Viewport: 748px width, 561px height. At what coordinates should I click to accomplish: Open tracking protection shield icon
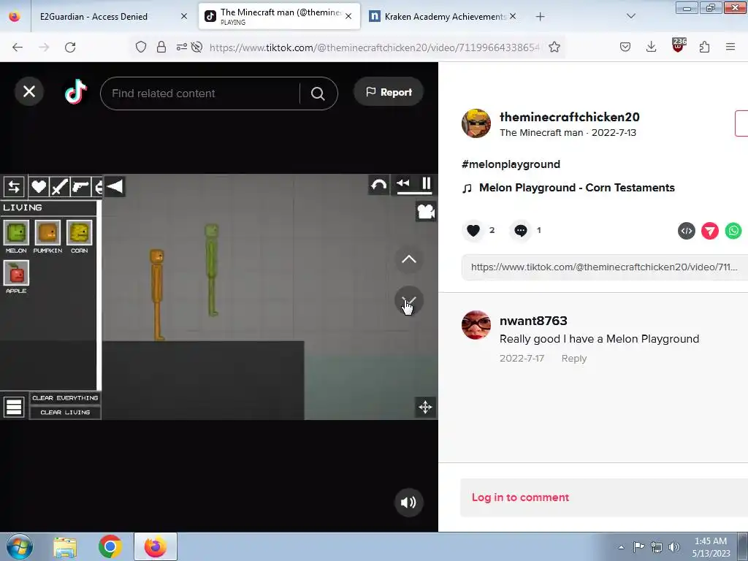(x=141, y=47)
